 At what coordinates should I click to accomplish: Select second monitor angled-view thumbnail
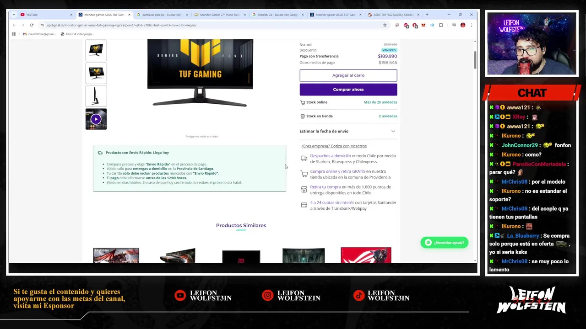[x=96, y=73]
